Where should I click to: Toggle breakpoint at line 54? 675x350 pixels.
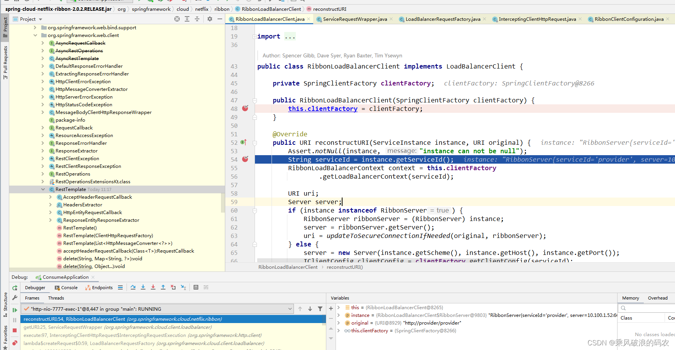245,159
